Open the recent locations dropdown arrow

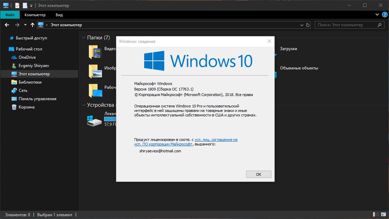pyautogui.click(x=25, y=25)
